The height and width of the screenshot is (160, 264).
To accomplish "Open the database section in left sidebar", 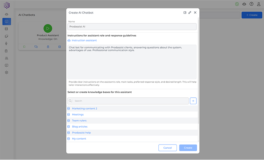I will 6,29.
